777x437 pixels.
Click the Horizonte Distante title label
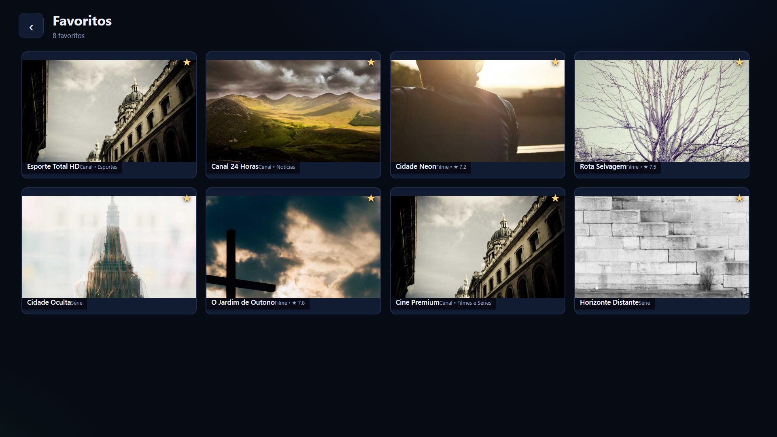[x=609, y=302]
